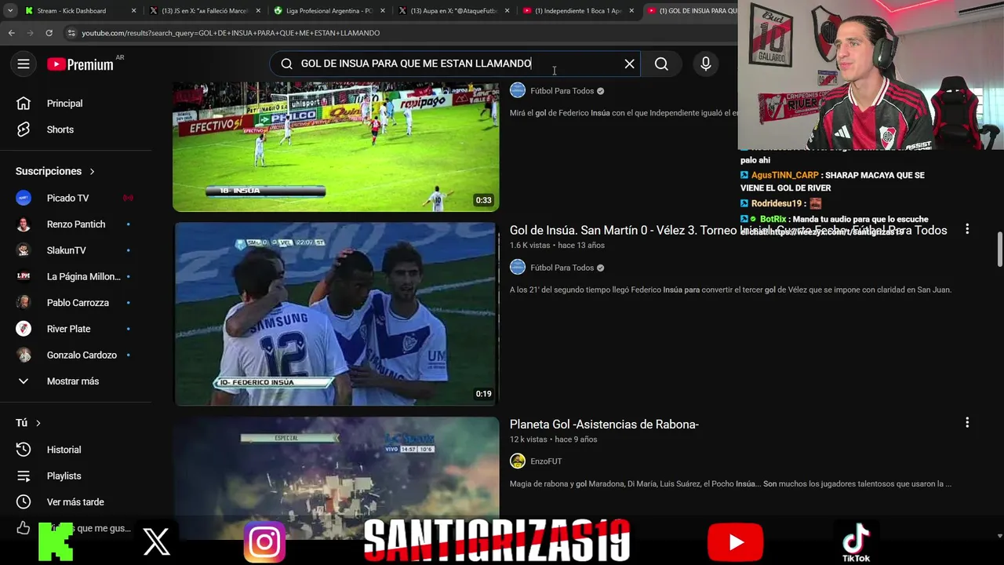1004x565 pixels.
Task: Expand Suscripciones section
Action: [55, 171]
